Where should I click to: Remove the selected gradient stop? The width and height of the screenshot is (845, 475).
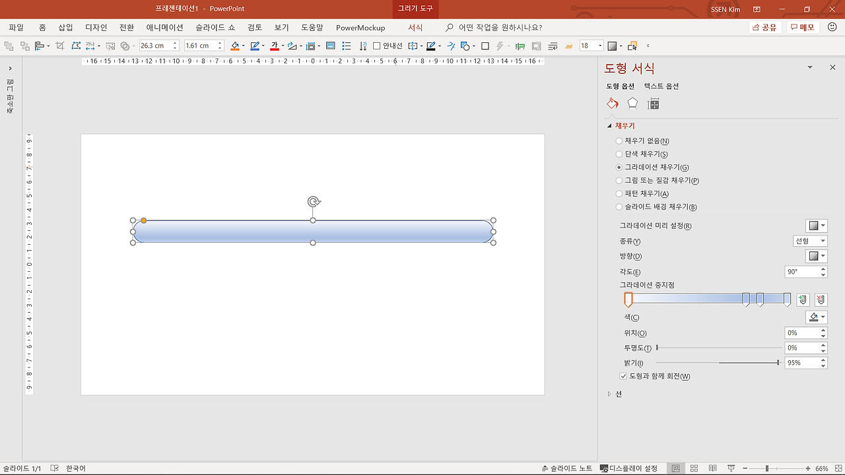pyautogui.click(x=821, y=300)
